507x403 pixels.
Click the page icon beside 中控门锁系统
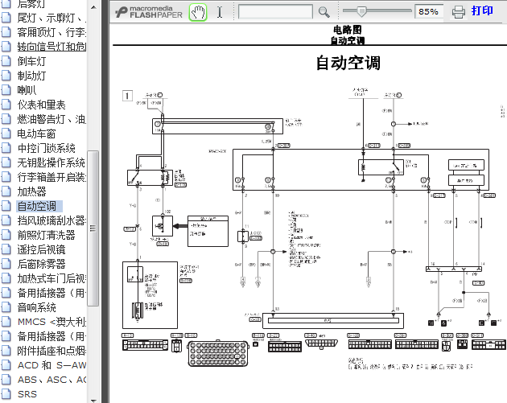pyautogui.click(x=6, y=148)
